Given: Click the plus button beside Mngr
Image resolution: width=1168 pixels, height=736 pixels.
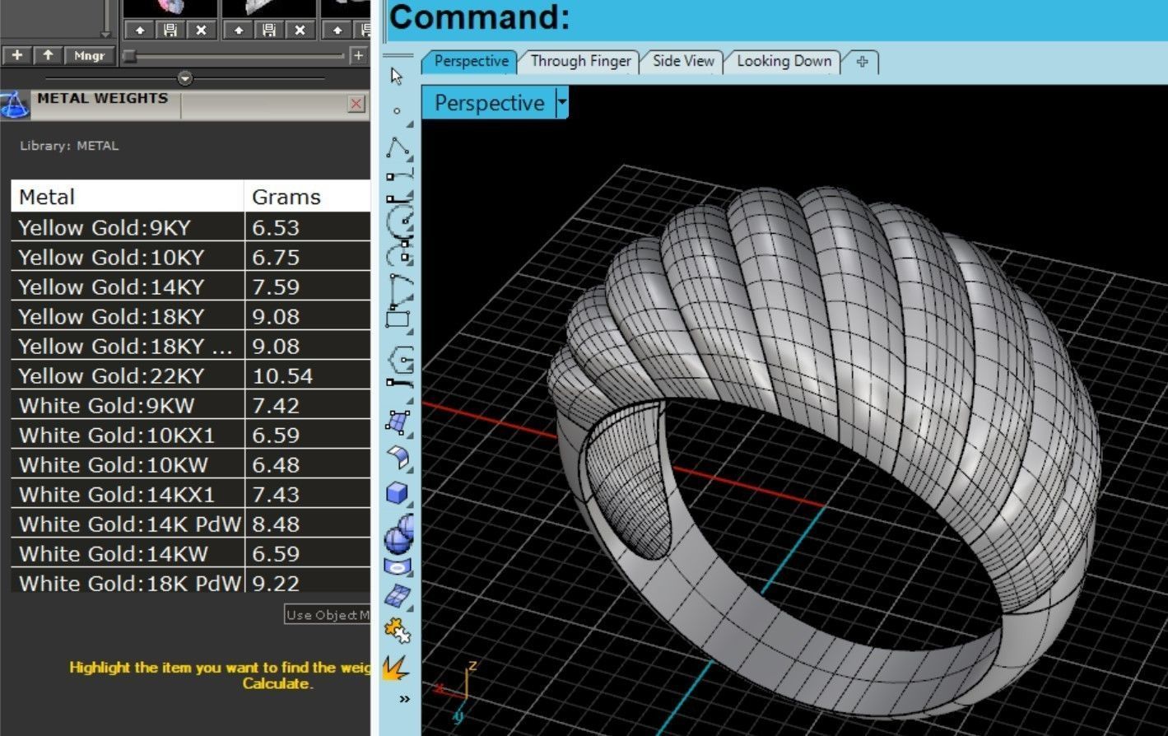Looking at the screenshot, I should pyautogui.click(x=17, y=55).
